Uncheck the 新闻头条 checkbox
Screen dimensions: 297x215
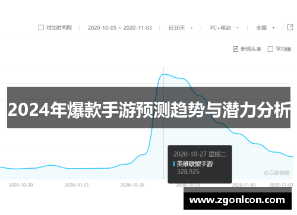[235, 49]
